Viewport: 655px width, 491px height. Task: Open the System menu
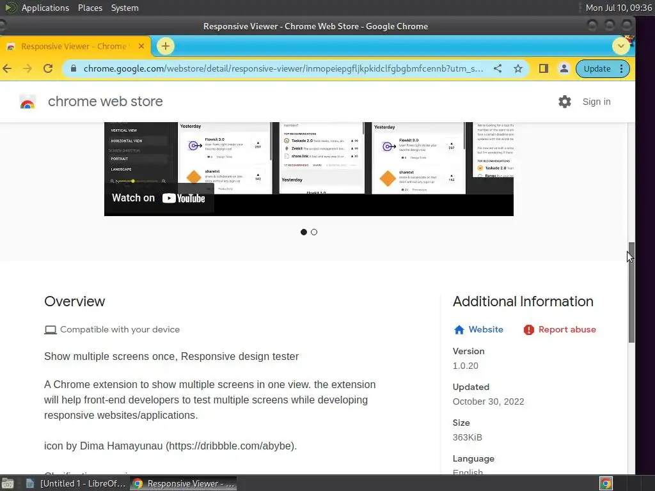click(125, 8)
